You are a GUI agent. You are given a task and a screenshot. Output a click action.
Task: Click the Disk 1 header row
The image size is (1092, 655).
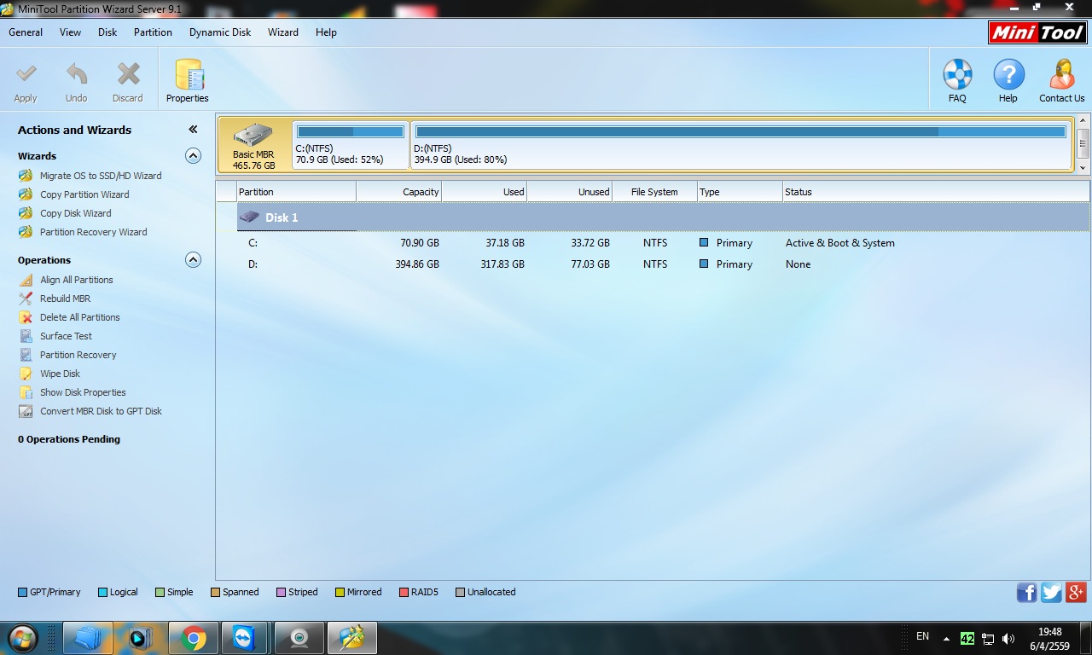663,217
